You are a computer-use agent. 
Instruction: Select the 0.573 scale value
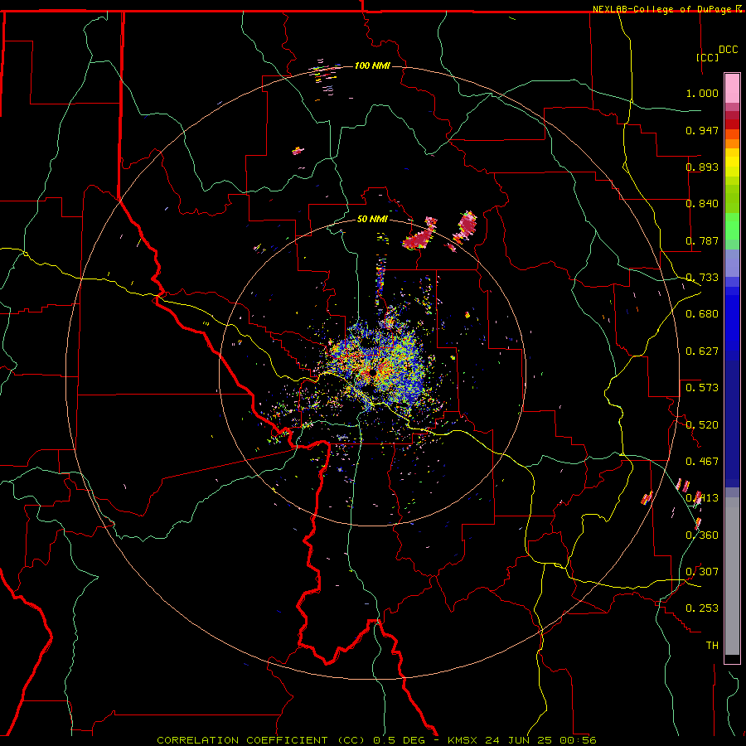702,388
